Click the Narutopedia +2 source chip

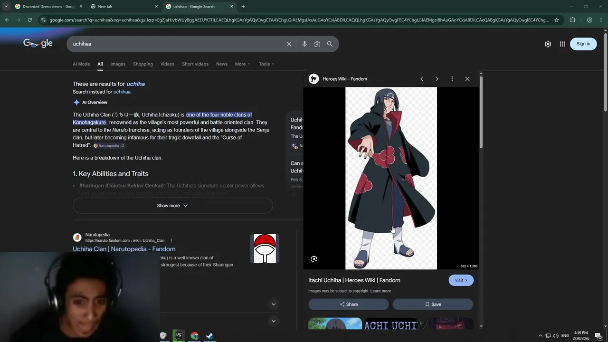[109, 146]
